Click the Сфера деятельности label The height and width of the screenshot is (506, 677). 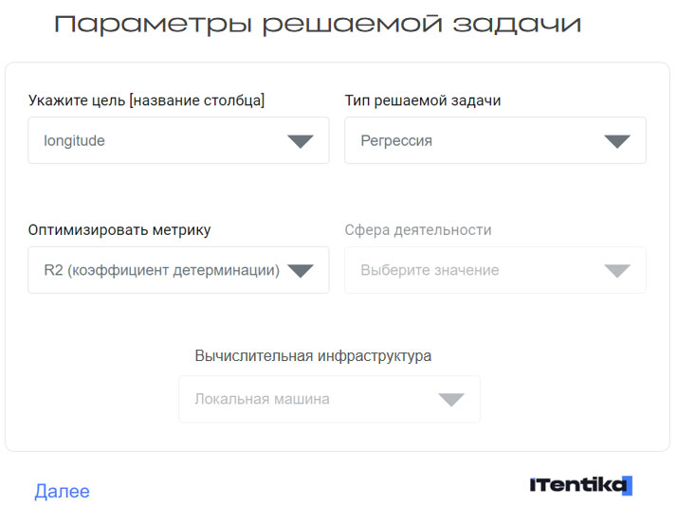coord(418,230)
